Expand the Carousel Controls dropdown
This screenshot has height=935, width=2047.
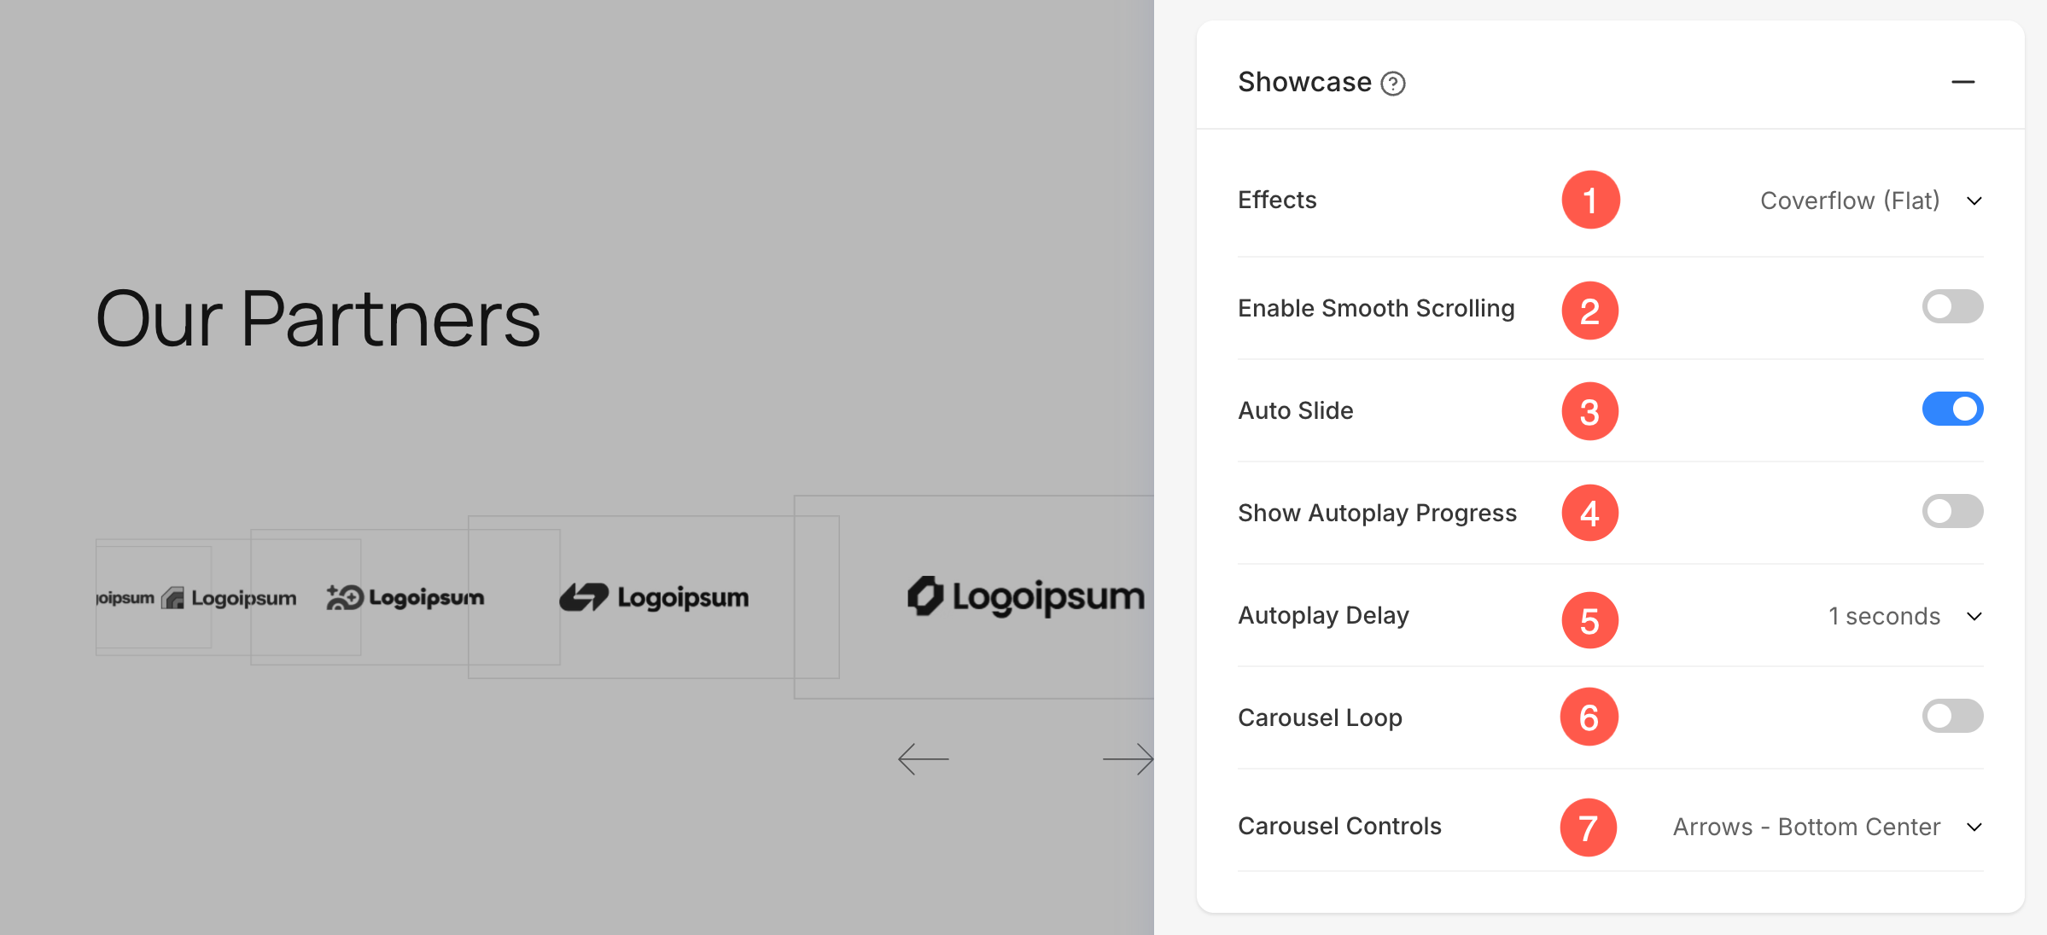[1827, 827]
